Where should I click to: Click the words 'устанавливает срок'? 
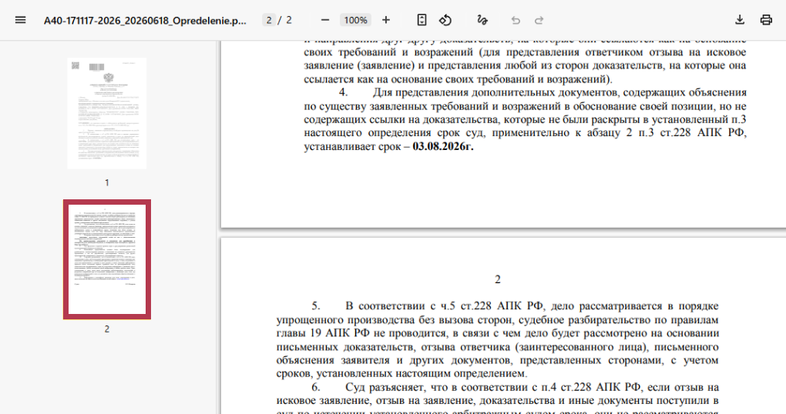352,147
